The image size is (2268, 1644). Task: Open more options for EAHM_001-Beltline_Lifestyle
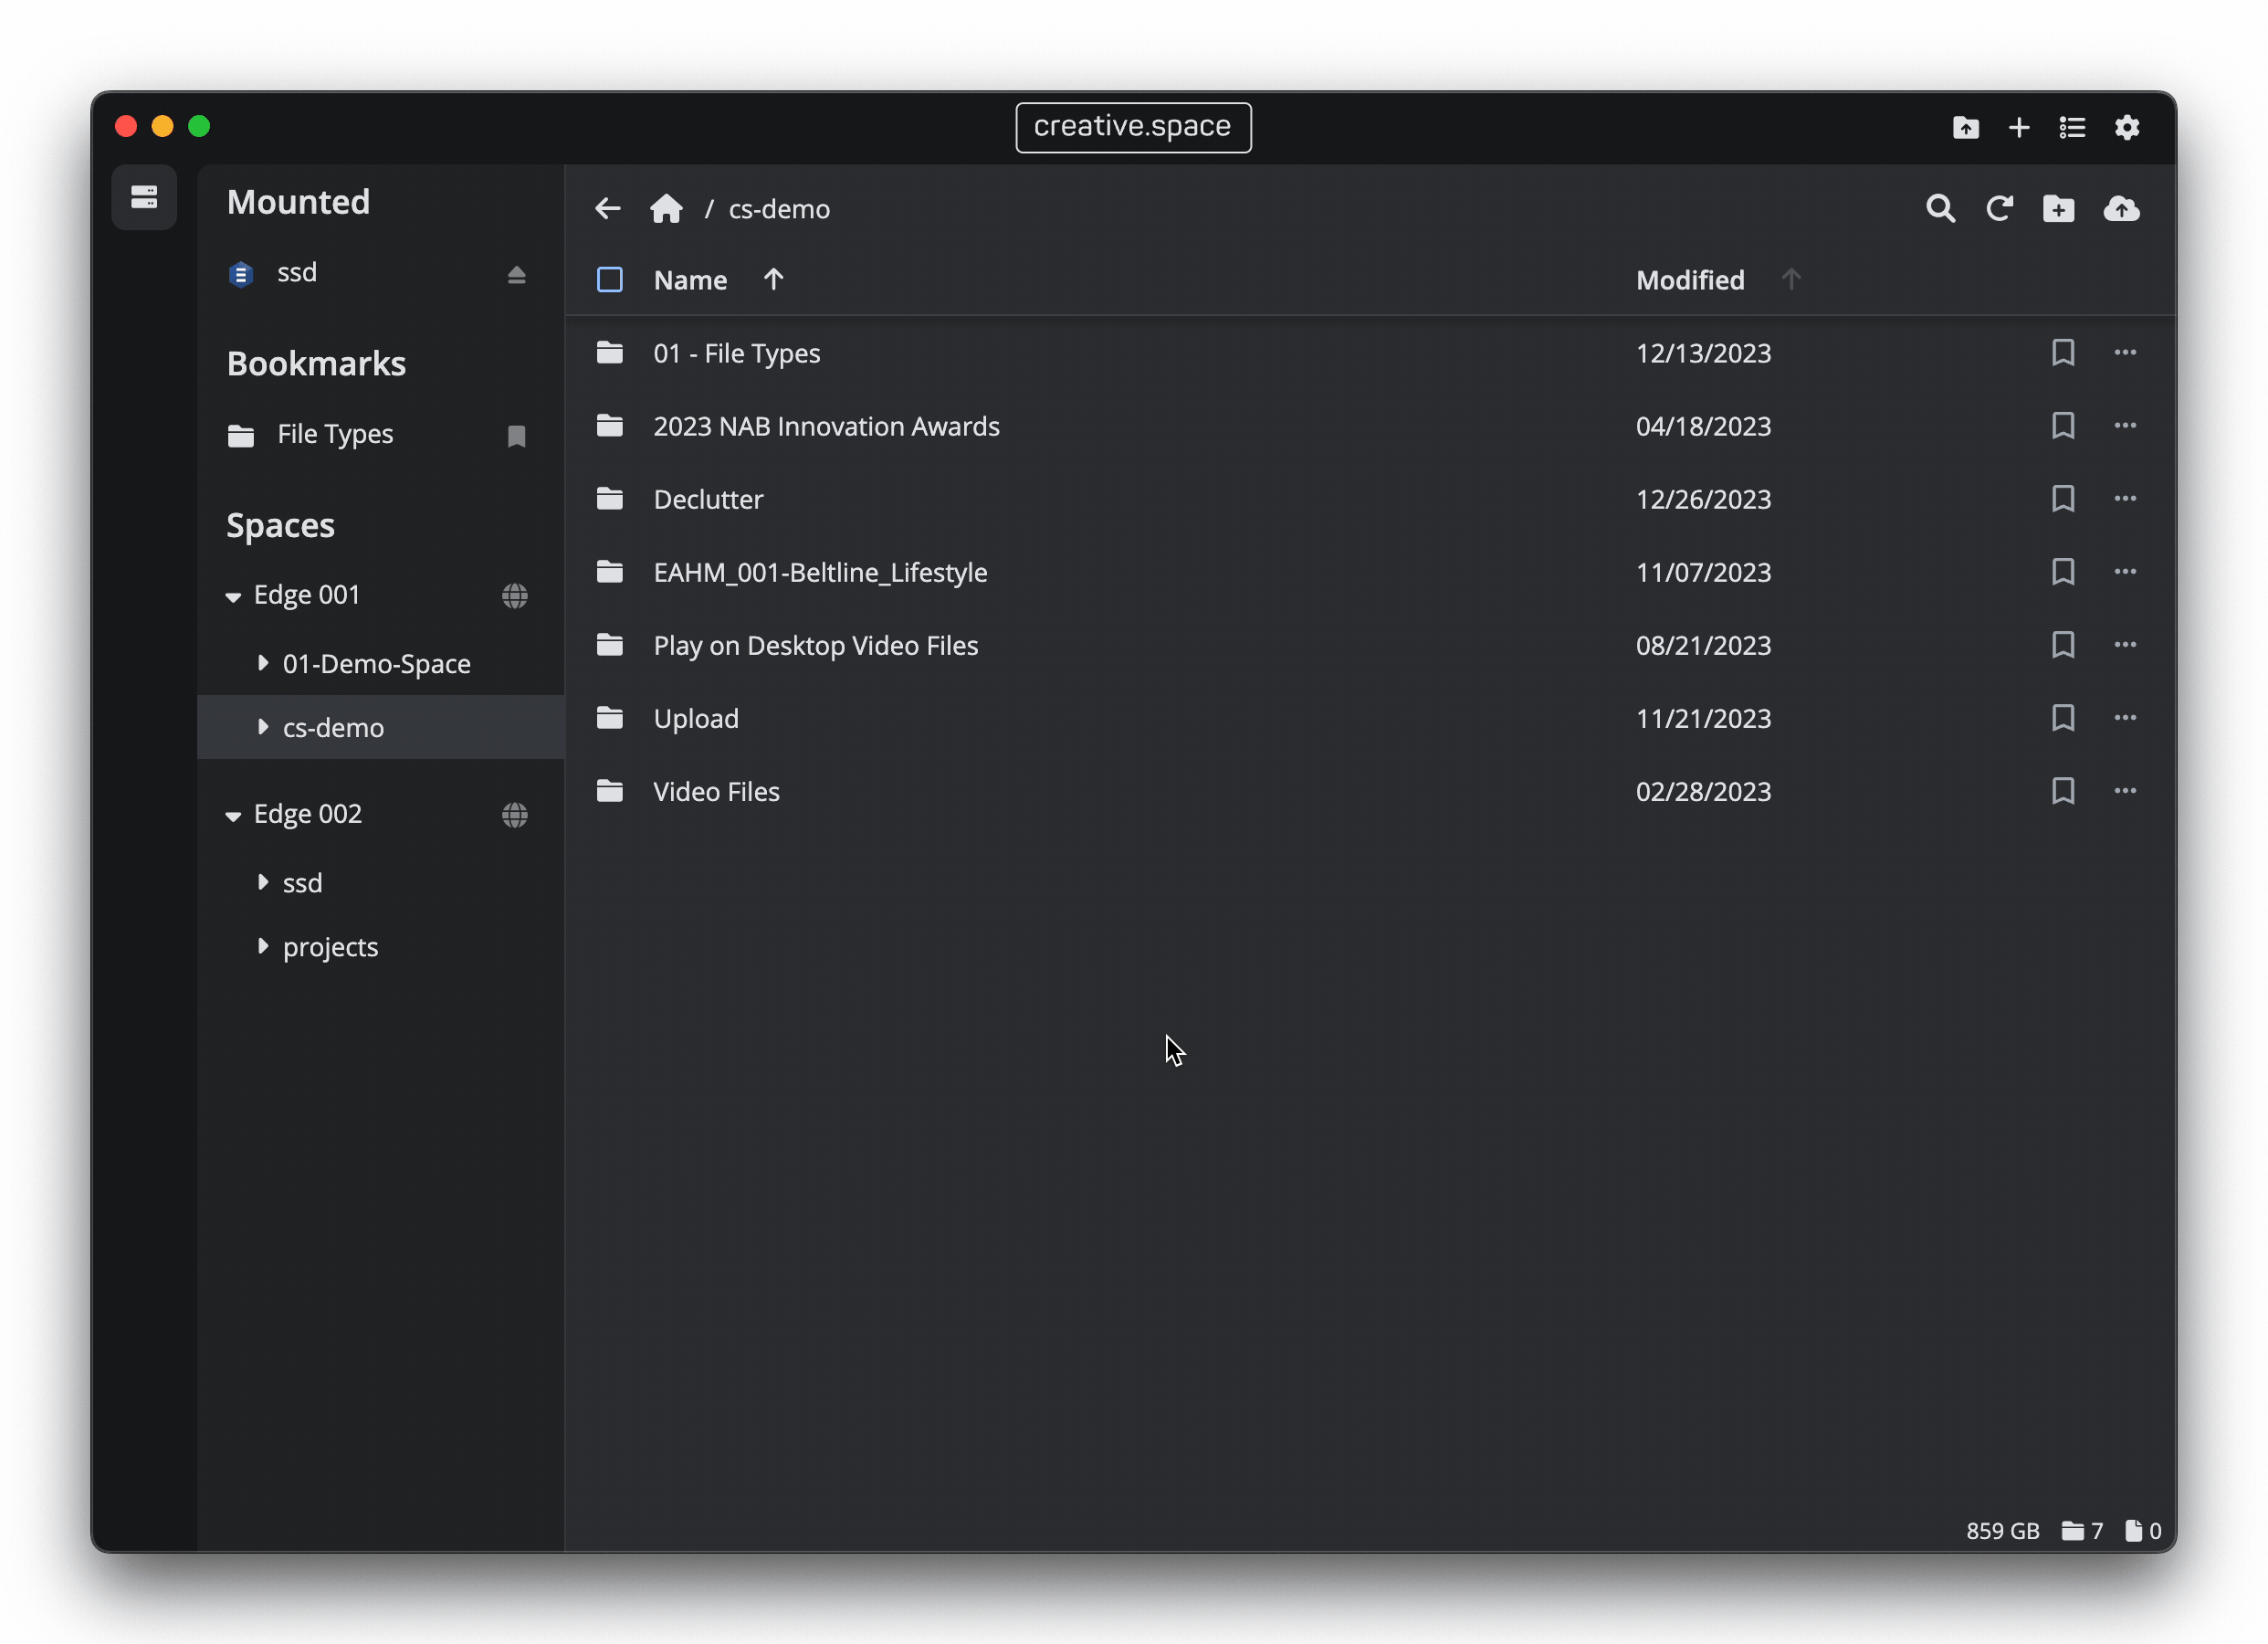[2125, 572]
